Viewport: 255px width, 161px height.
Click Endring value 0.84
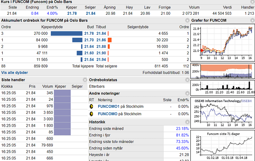(35, 14)
